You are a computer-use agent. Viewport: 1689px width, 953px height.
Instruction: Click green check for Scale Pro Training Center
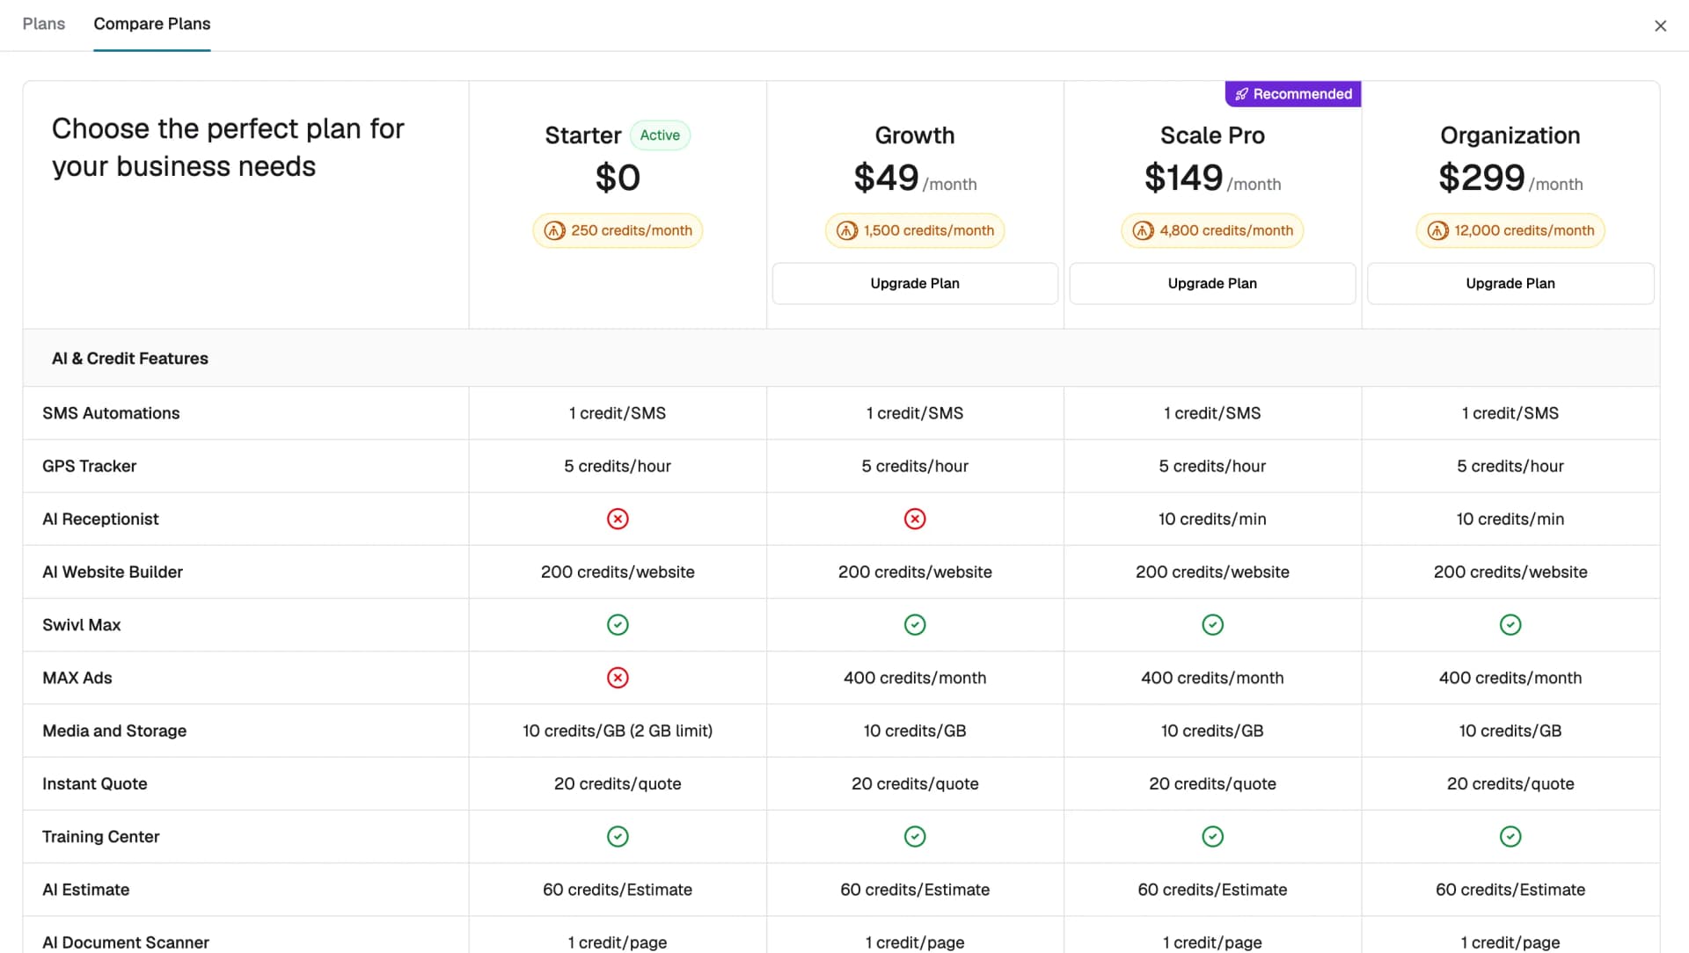[x=1212, y=836]
